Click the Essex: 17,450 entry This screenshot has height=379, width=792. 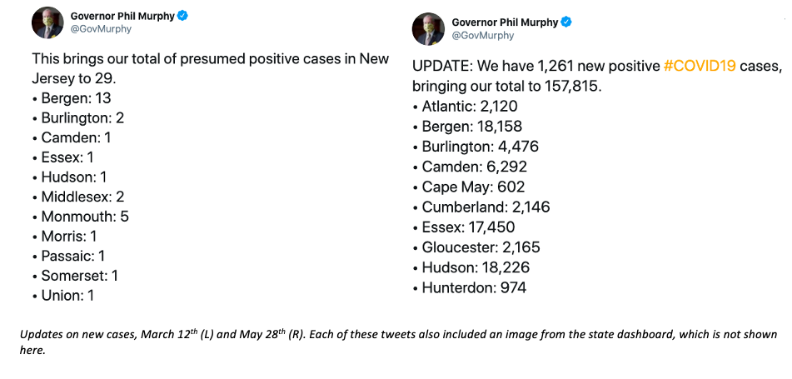point(464,227)
